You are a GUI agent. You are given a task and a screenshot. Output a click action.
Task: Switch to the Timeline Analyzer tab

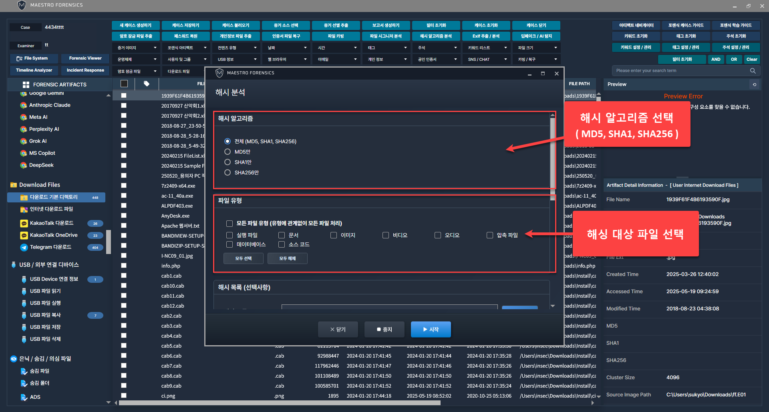click(x=34, y=70)
